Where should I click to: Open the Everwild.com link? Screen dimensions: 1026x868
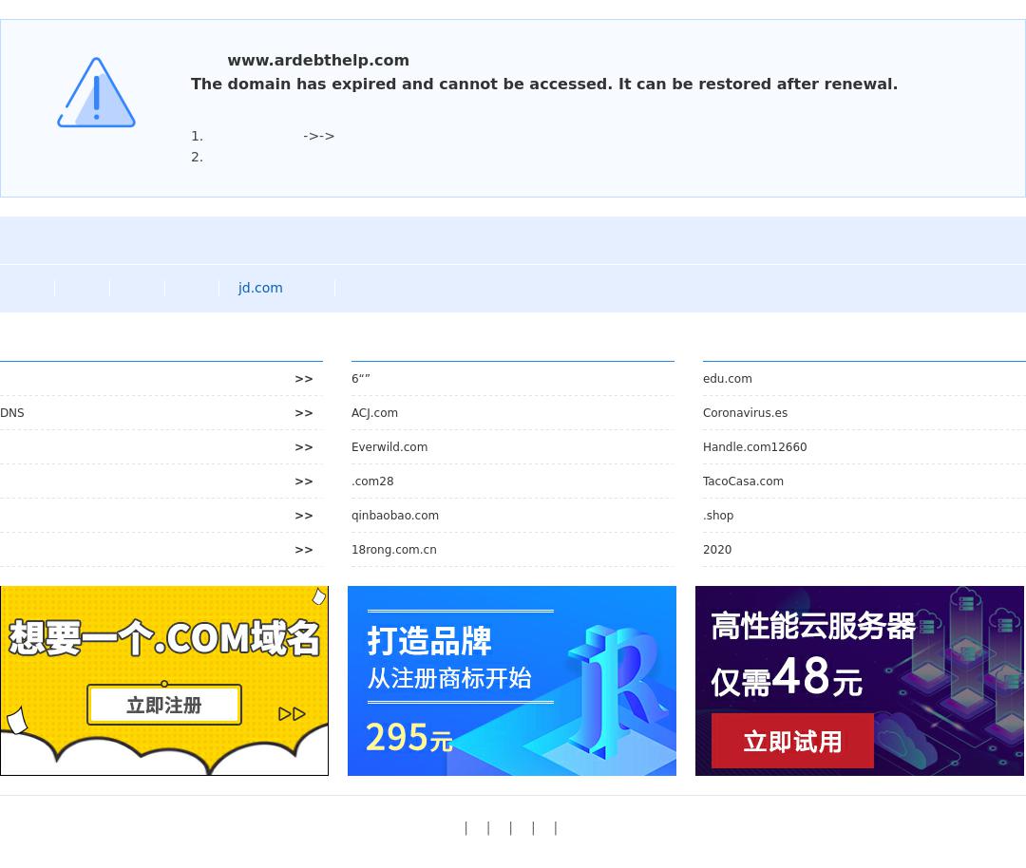[x=389, y=447]
